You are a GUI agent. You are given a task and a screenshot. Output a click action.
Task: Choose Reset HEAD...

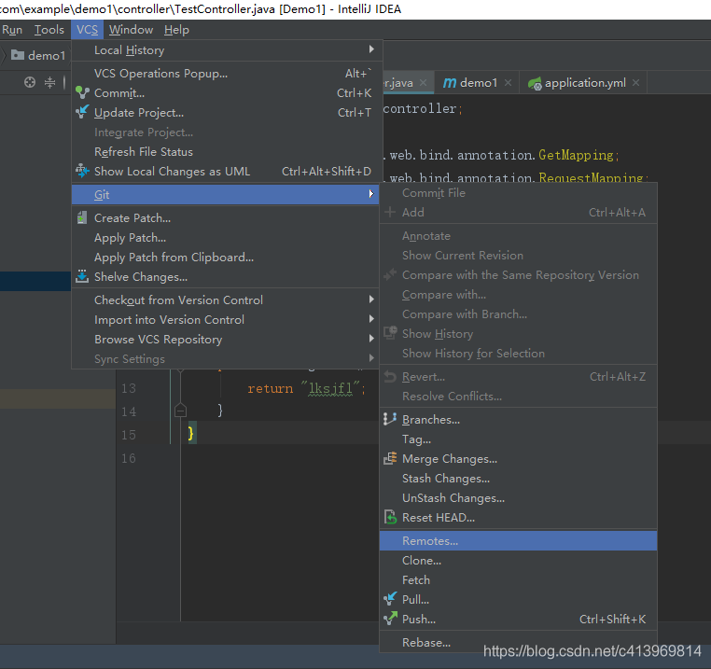tap(518, 518)
